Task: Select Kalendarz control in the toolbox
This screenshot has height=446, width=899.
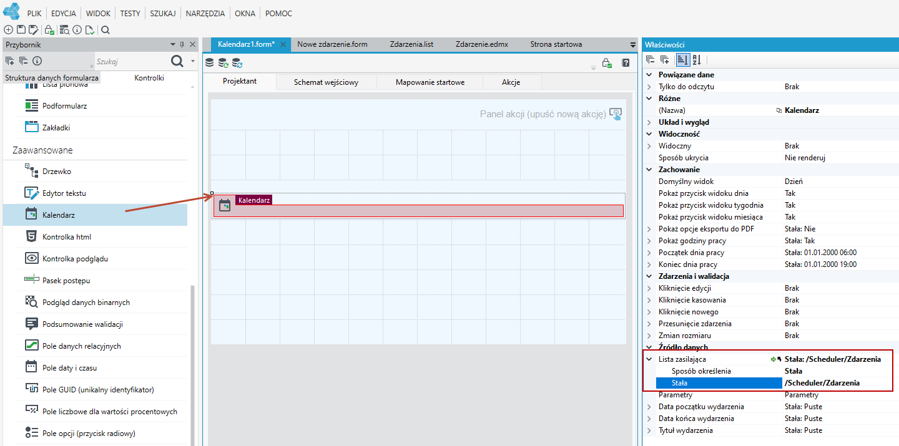Action: coord(96,215)
